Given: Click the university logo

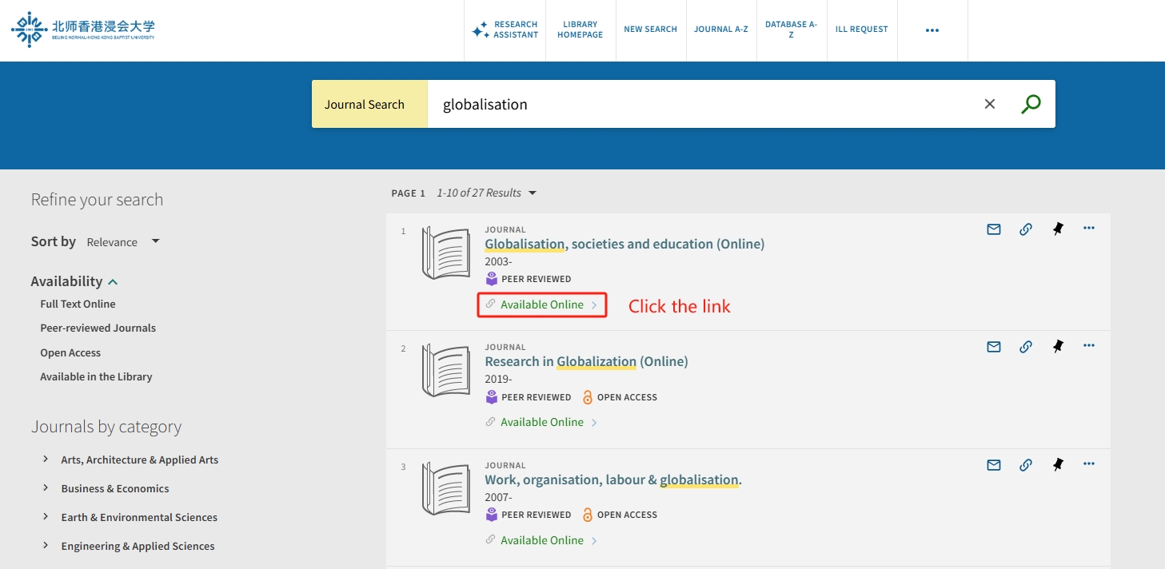Looking at the screenshot, I should click(x=83, y=30).
